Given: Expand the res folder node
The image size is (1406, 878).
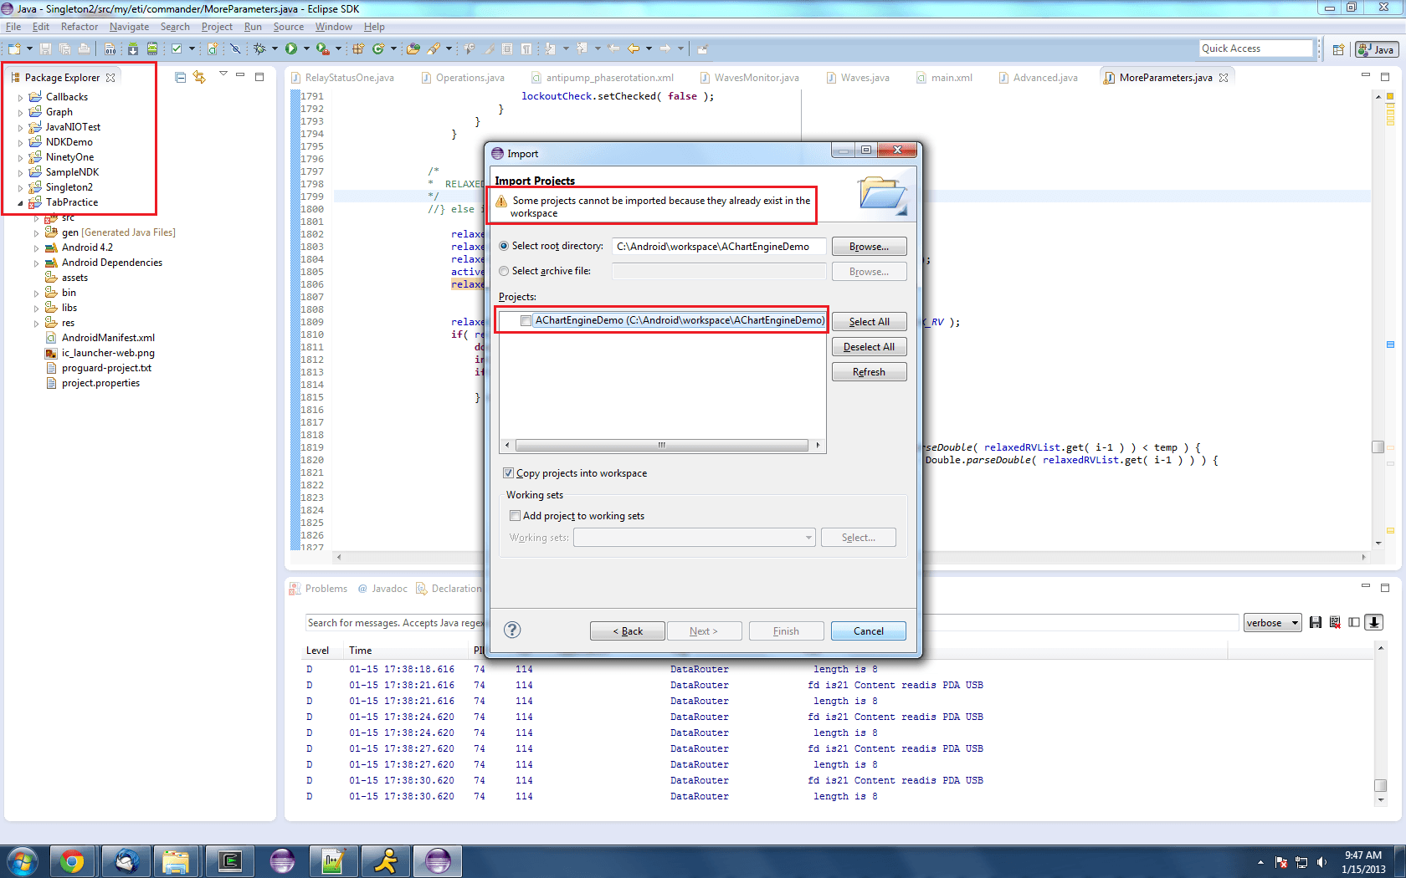Looking at the screenshot, I should point(36,324).
